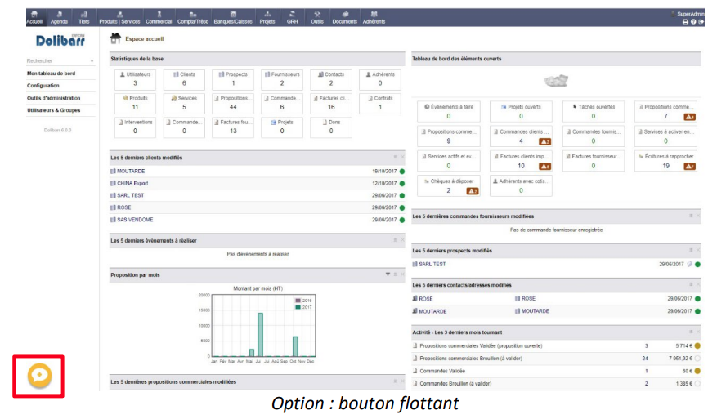Open the Interventions statistics tile
Viewport: 717px width, 419px height.
pyautogui.click(x=135, y=127)
